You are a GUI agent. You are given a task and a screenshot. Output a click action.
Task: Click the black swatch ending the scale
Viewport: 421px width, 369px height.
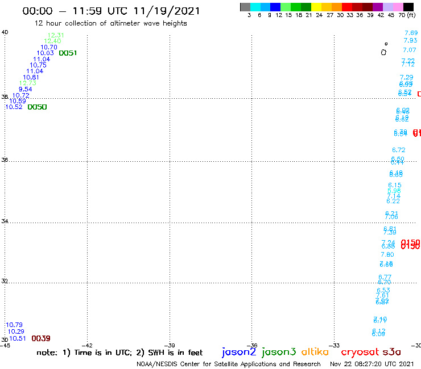click(408, 7)
